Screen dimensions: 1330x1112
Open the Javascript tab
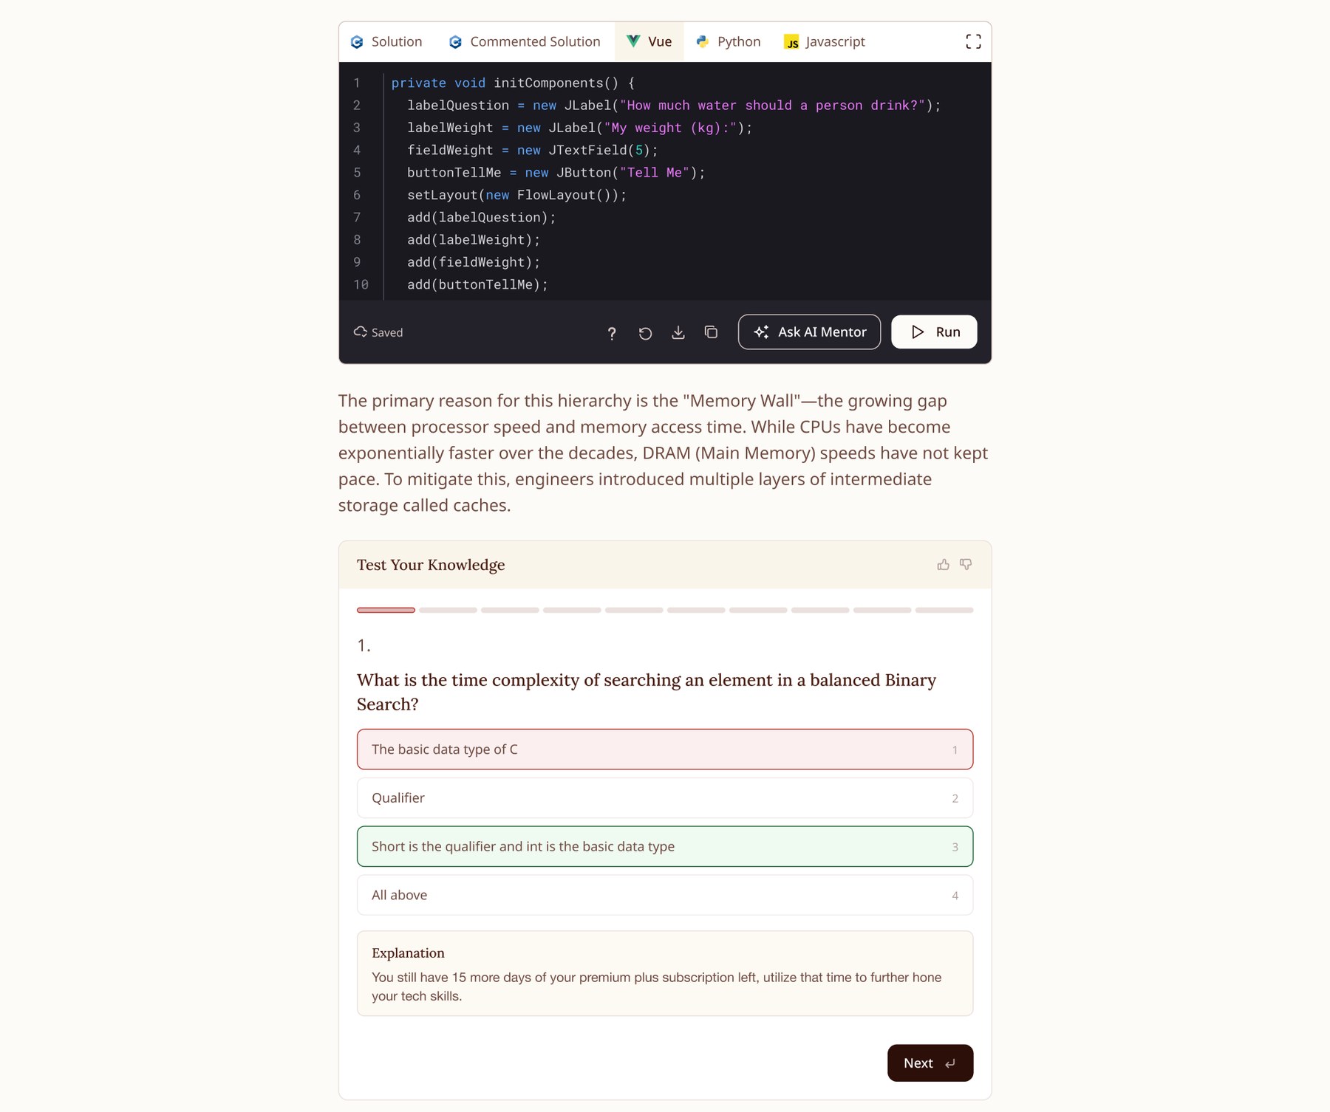[x=825, y=42]
